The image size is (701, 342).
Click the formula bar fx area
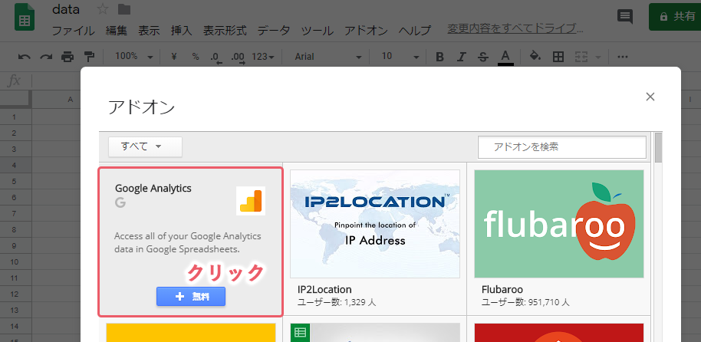[x=15, y=81]
